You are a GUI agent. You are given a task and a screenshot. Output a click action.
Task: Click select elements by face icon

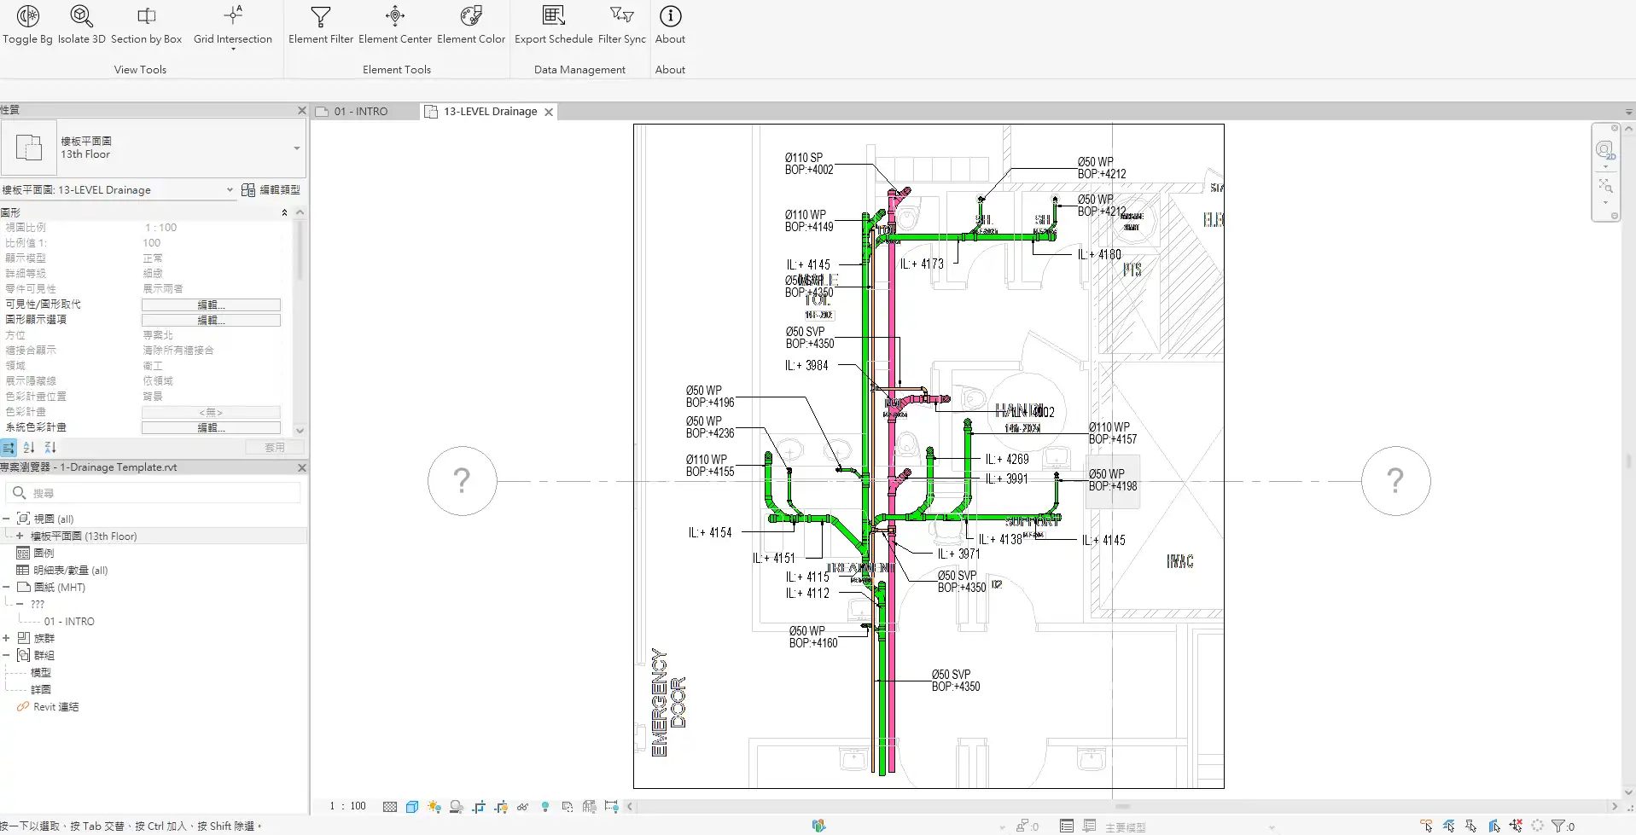(1493, 826)
